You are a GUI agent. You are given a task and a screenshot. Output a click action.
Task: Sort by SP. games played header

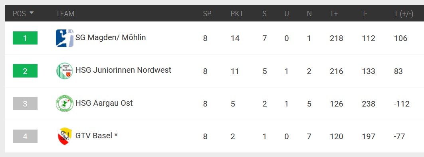click(x=207, y=14)
